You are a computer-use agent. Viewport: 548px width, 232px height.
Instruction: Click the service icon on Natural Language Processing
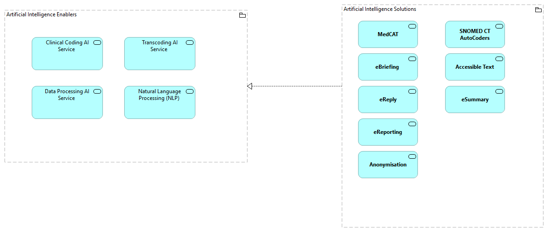(x=189, y=91)
